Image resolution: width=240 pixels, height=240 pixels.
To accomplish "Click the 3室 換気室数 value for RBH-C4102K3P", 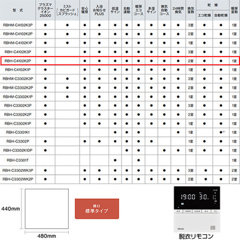I will pyautogui.click(x=190, y=52).
